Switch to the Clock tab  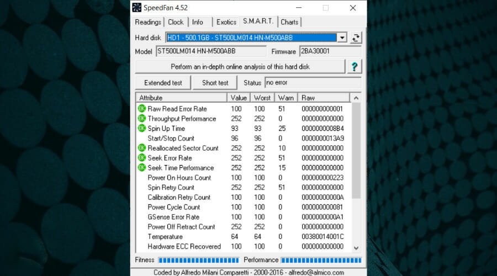click(x=176, y=22)
